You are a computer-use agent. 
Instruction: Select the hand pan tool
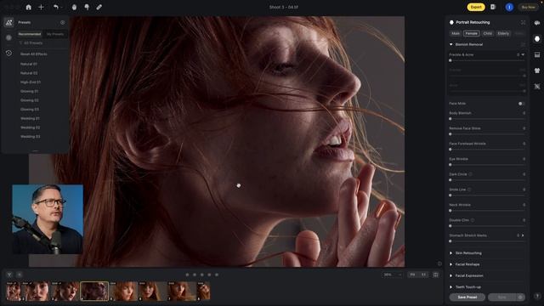74,7
